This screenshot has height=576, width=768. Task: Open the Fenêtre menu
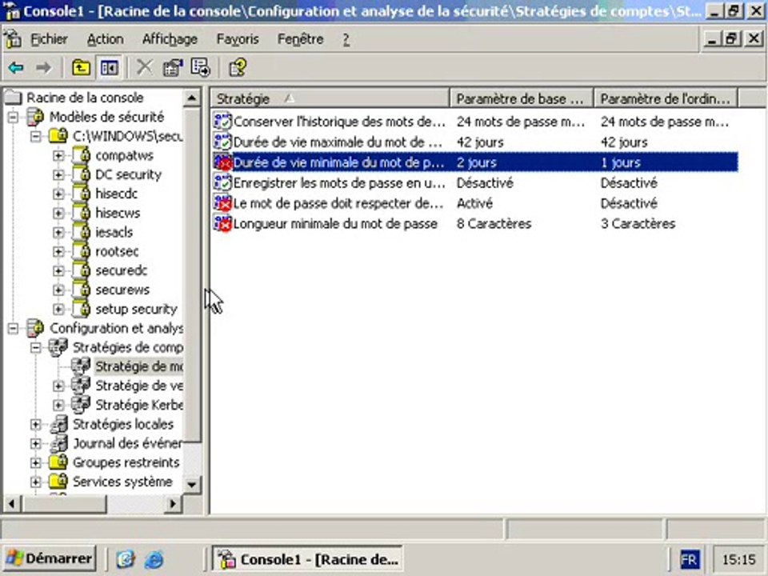tap(300, 39)
